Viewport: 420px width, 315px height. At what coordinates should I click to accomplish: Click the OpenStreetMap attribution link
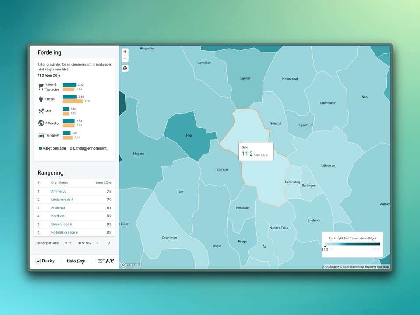pyautogui.click(x=353, y=267)
